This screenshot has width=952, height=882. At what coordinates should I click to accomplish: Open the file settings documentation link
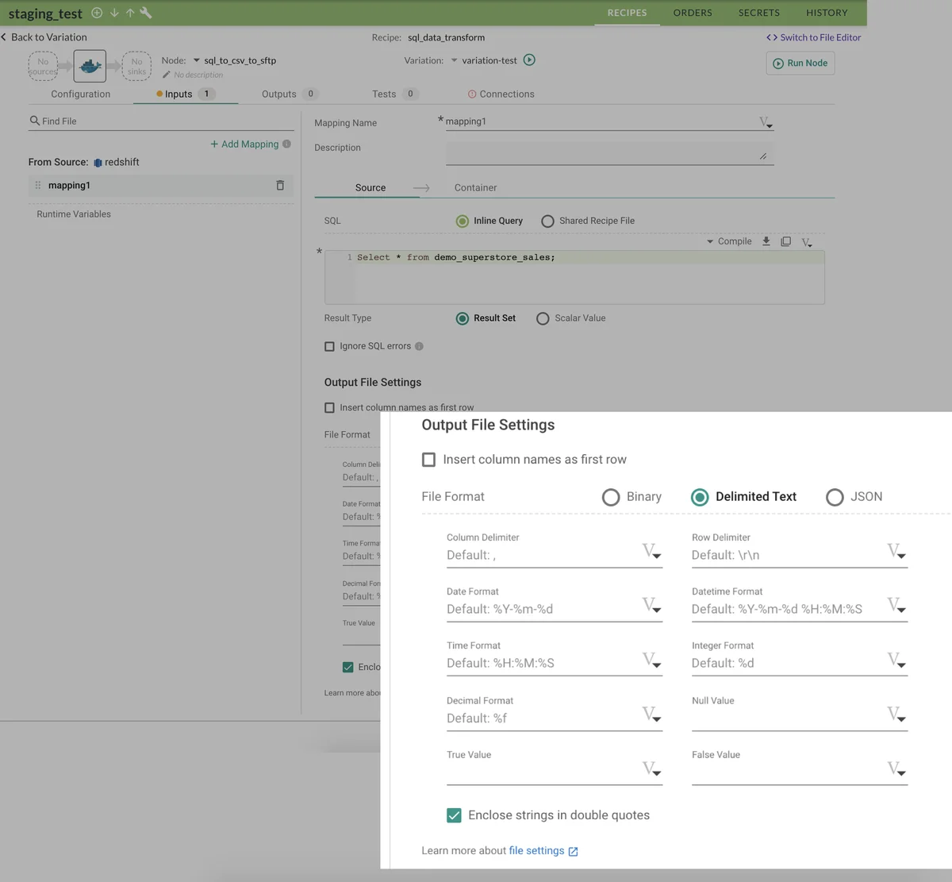coord(537,850)
